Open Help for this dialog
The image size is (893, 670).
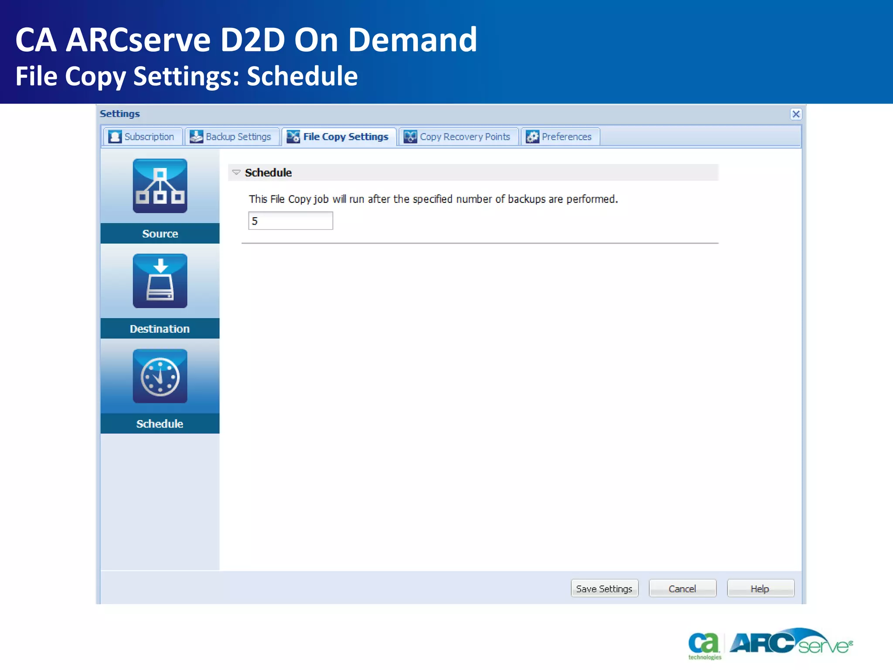[760, 588]
